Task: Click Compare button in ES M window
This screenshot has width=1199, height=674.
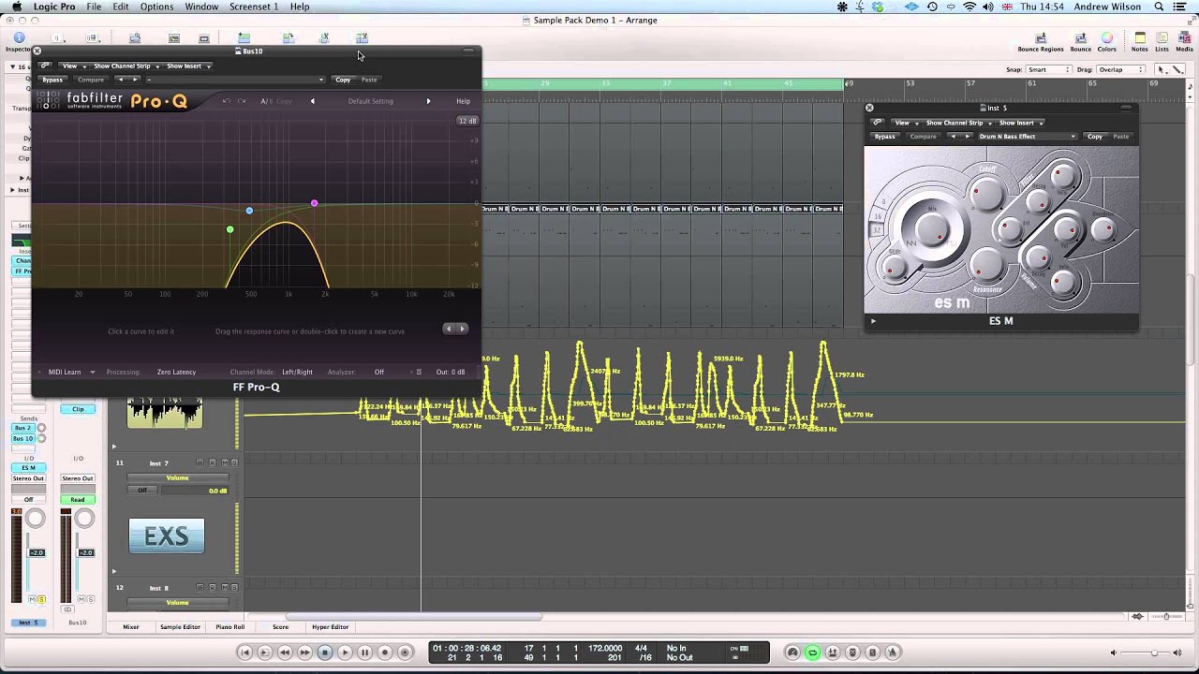Action: [x=923, y=137]
